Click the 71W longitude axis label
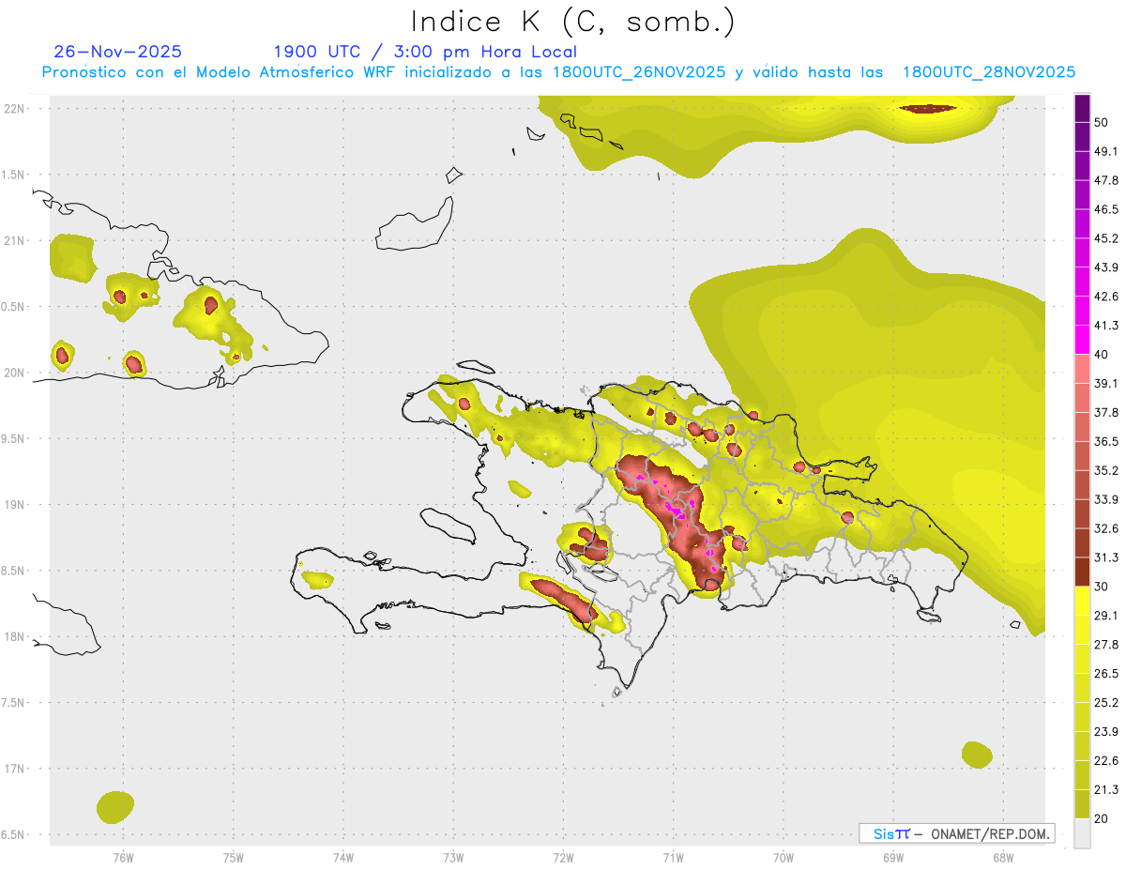The image size is (1126, 870). (673, 858)
